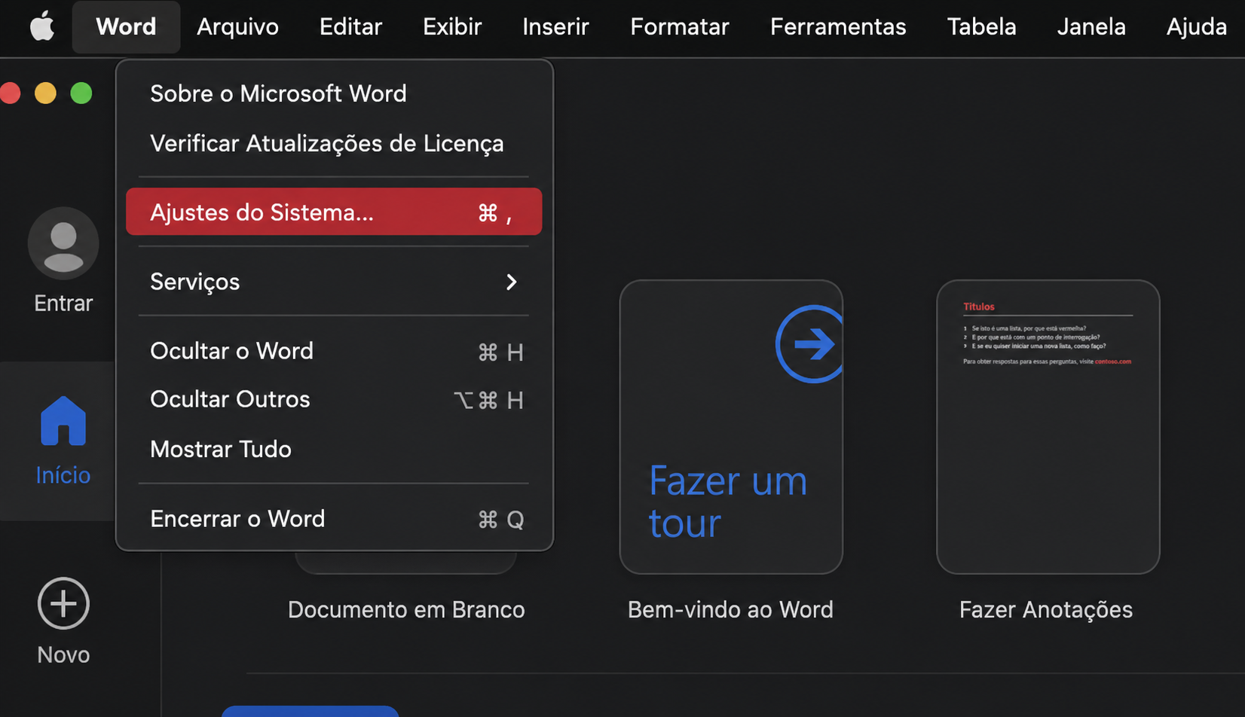Click the green zoom window button

pyautogui.click(x=81, y=93)
